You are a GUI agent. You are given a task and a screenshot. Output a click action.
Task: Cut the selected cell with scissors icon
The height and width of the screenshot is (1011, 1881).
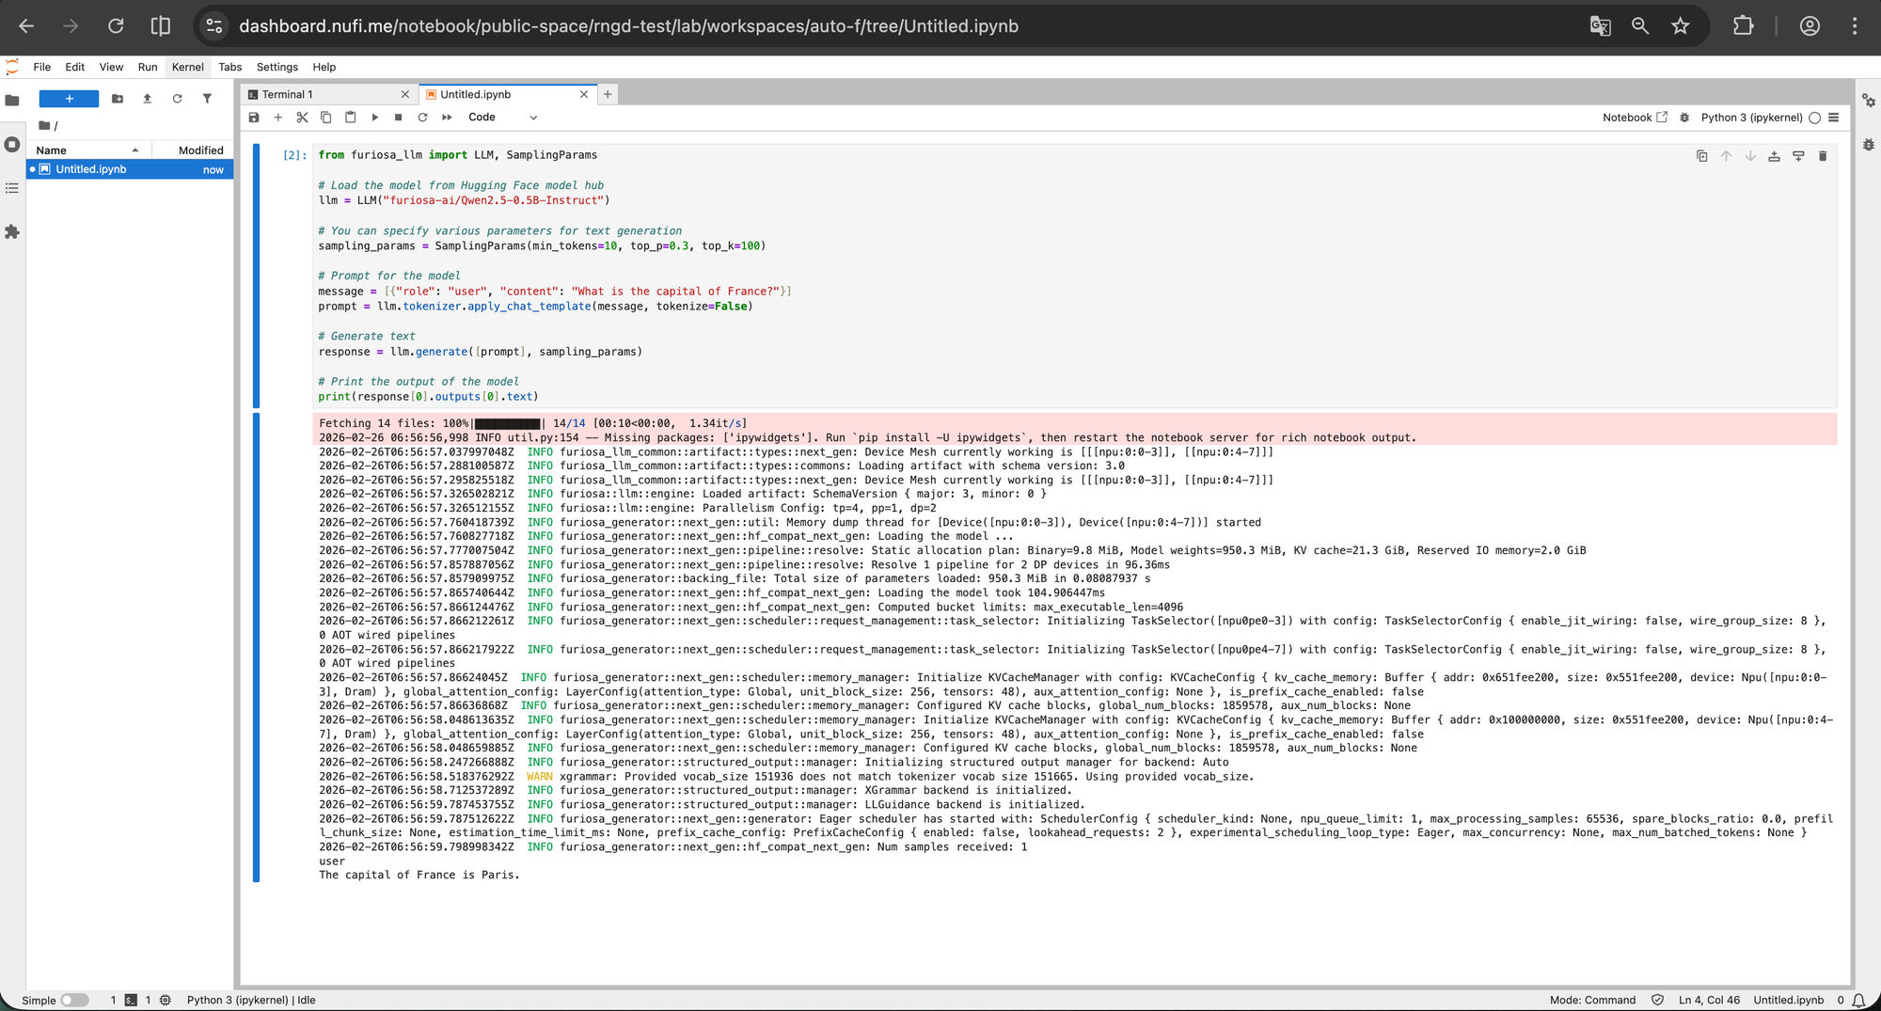point(302,118)
